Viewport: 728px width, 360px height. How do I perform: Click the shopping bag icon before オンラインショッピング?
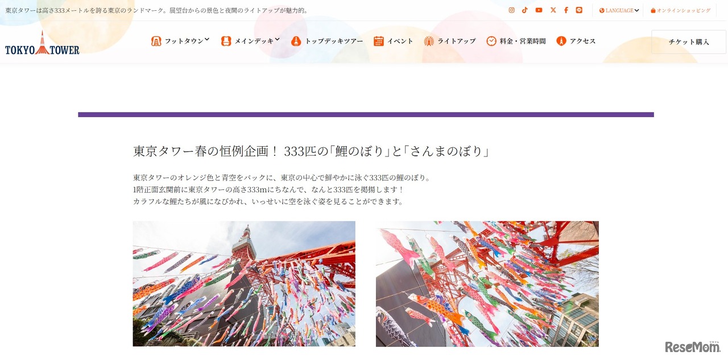point(652,10)
